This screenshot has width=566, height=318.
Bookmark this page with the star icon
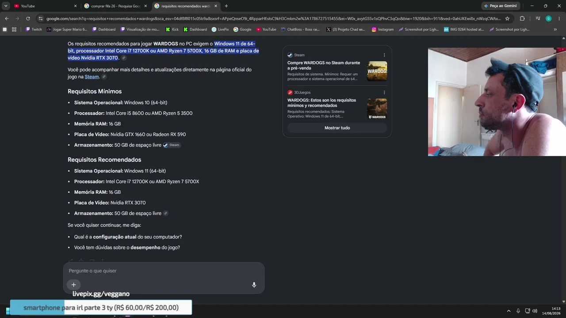507,19
